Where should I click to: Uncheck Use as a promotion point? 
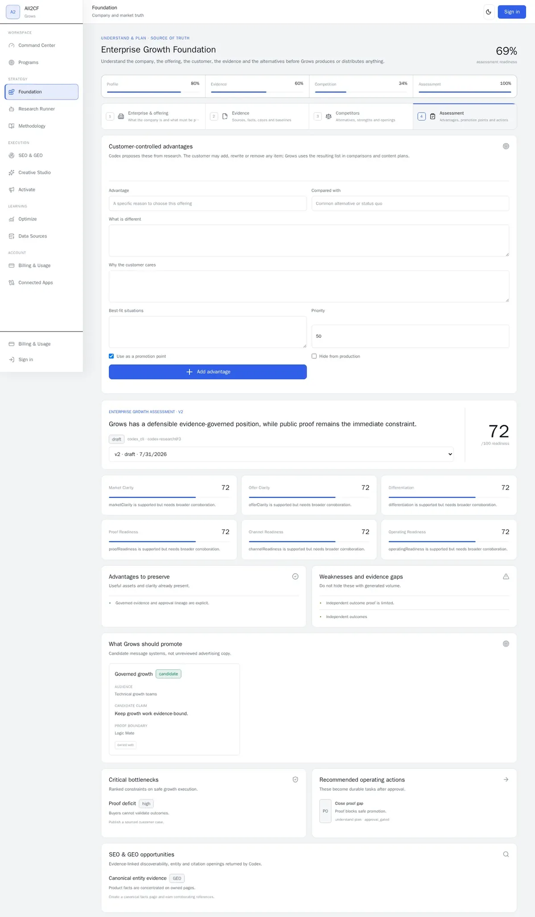111,356
